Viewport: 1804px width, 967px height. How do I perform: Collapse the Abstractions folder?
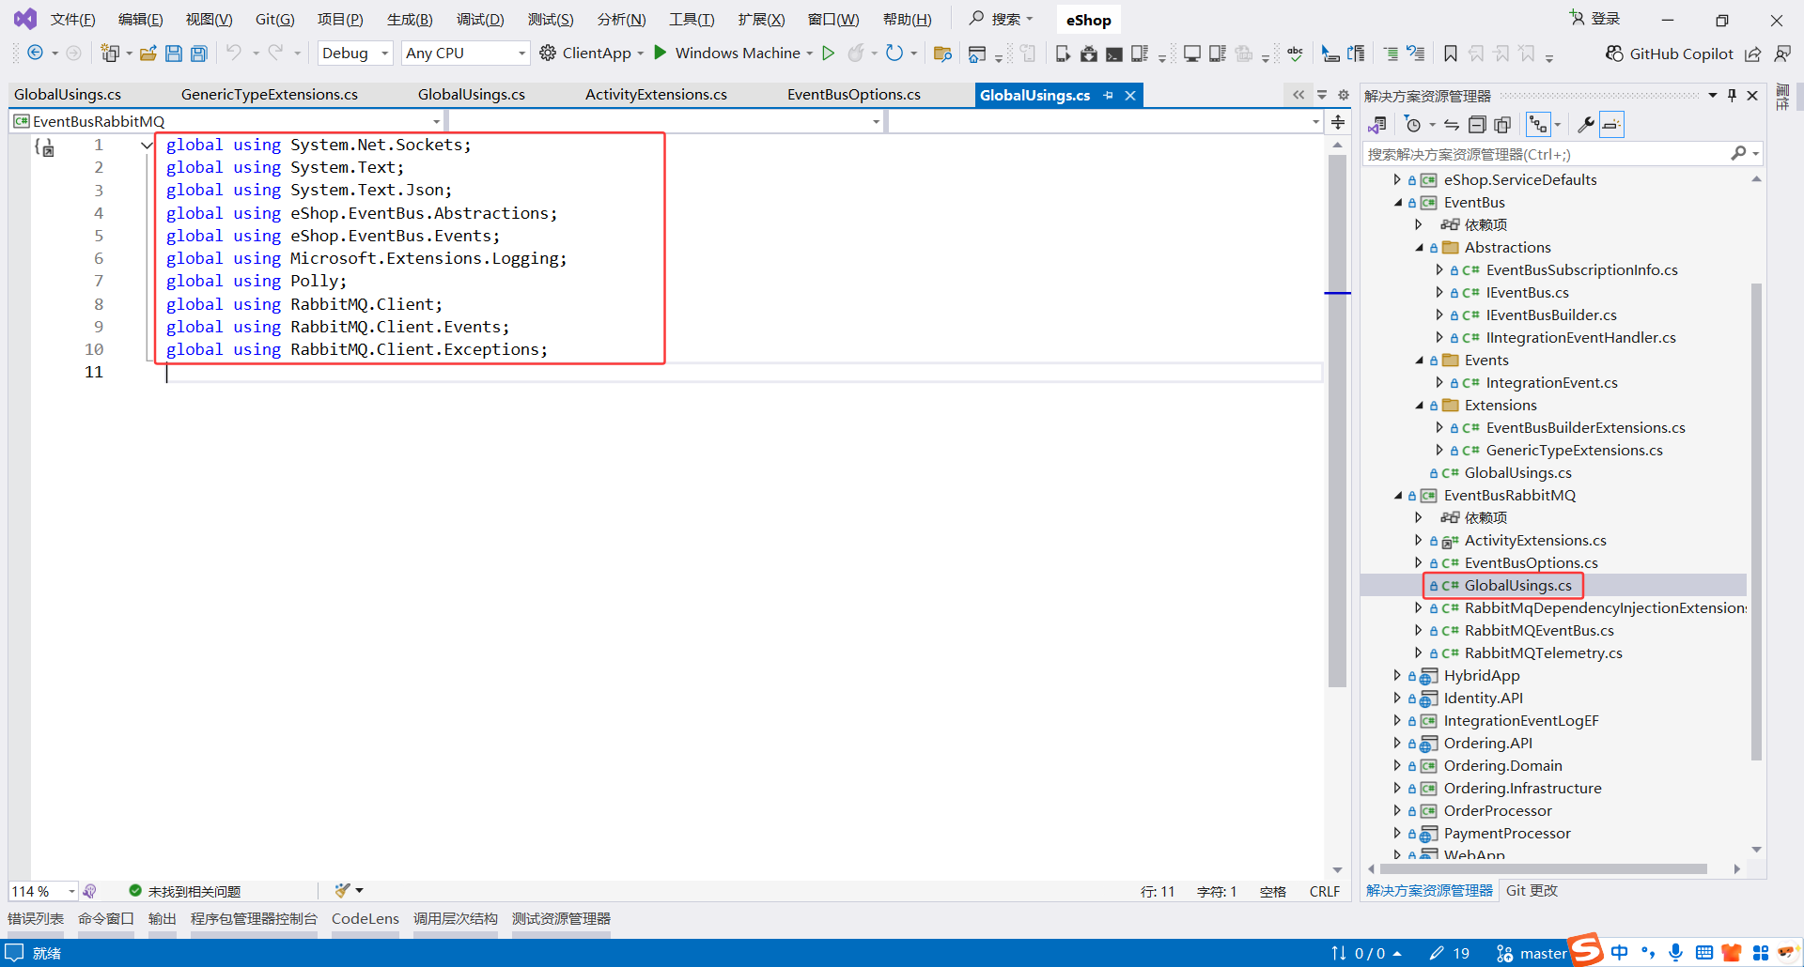click(1419, 247)
